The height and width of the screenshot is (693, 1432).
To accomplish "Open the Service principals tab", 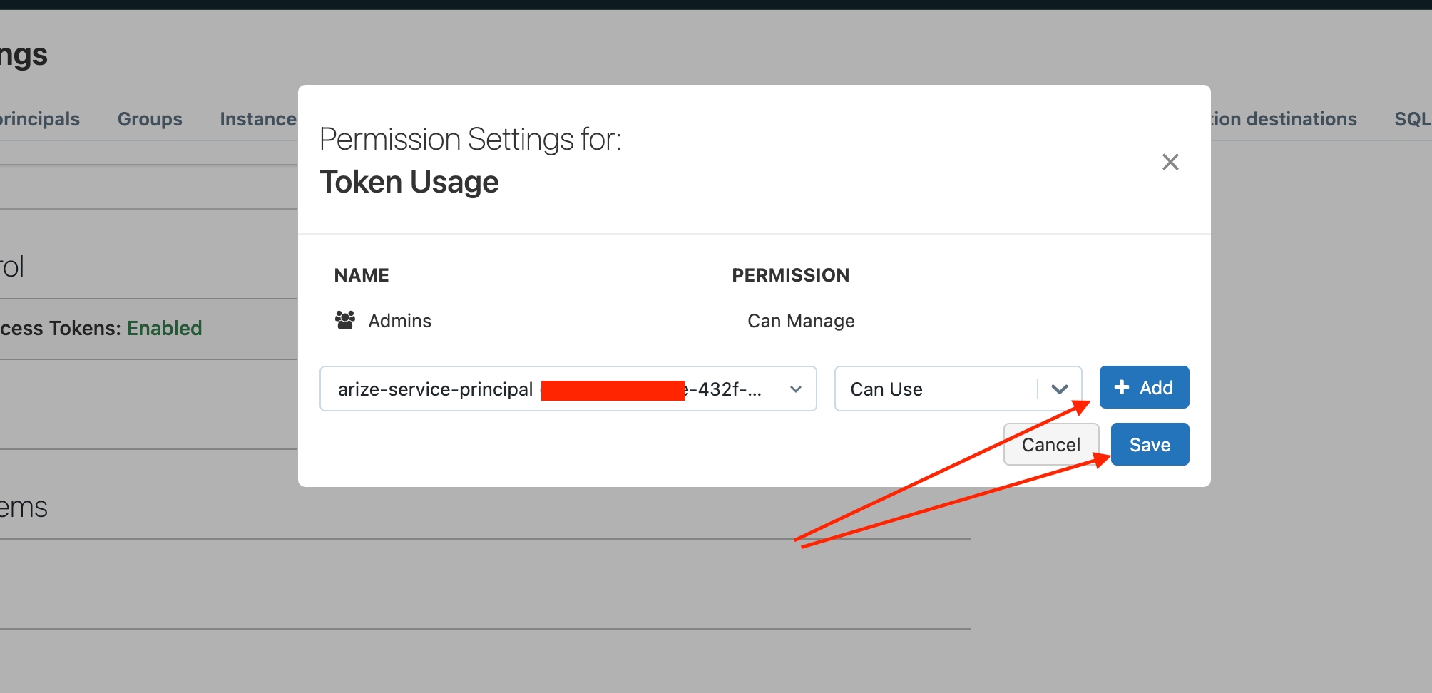I will (x=40, y=119).
